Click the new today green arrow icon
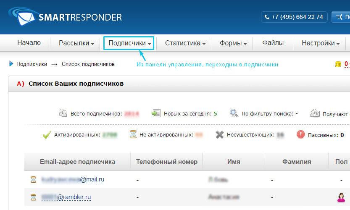Image resolution: width=350 pixels, height=210 pixels. tap(156, 113)
